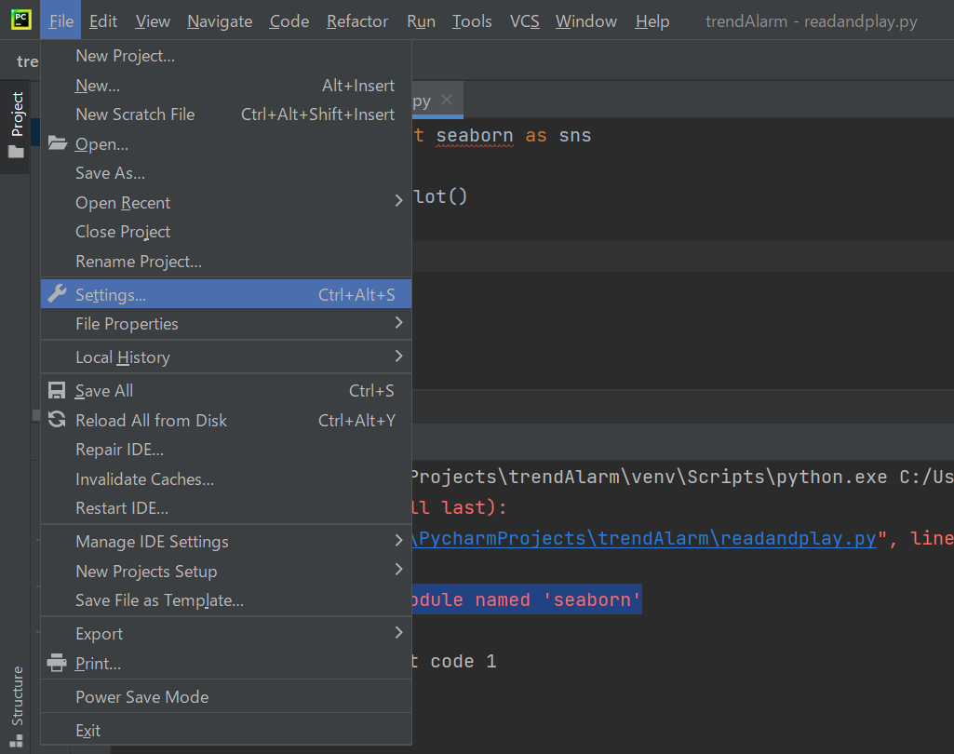
Task: Click the PyCharm logo icon
Action: click(x=20, y=20)
